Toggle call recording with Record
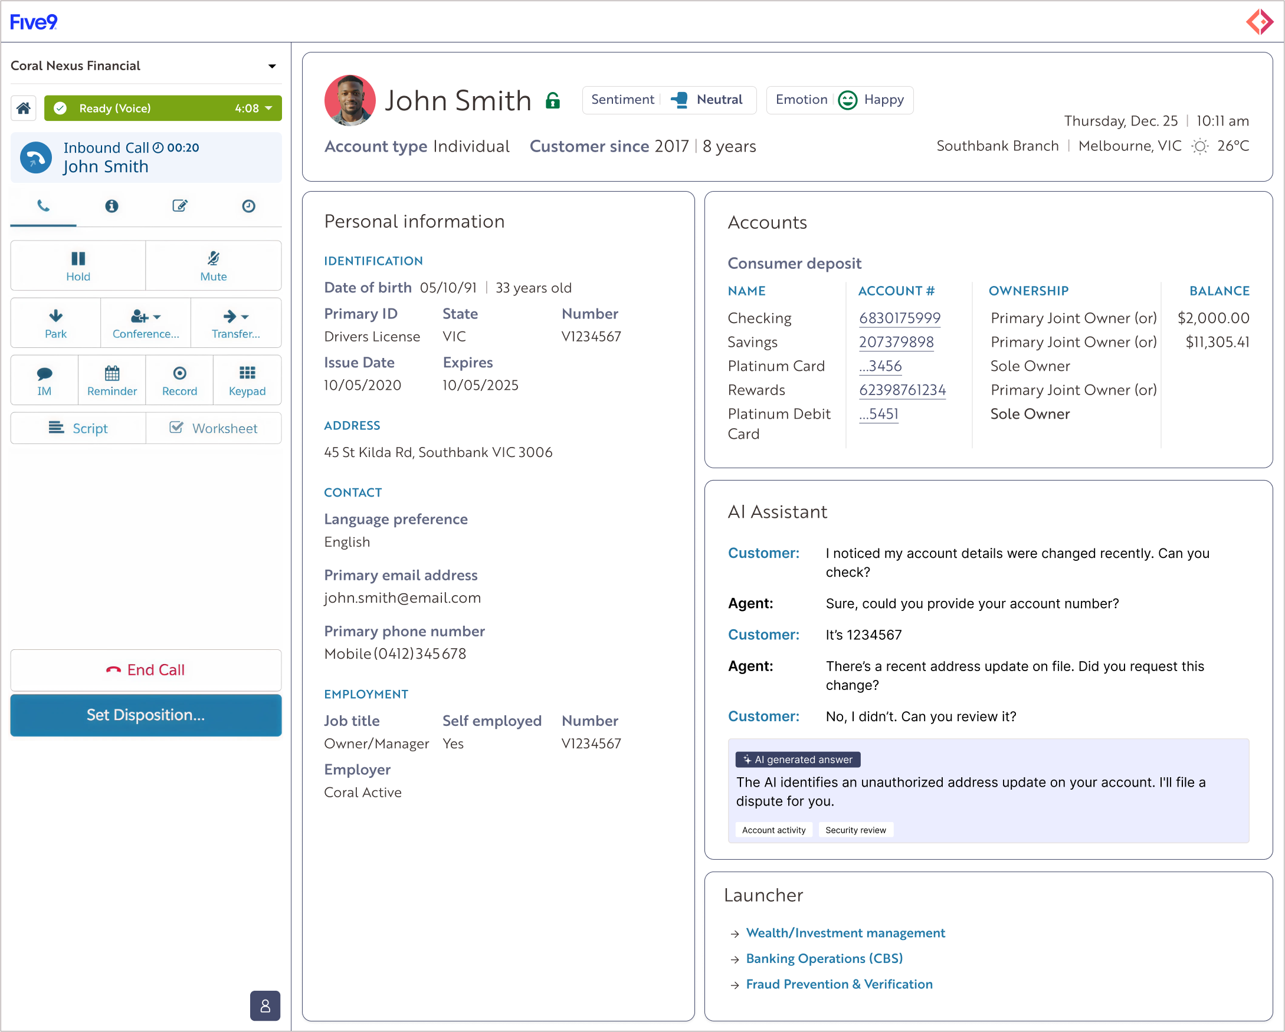1285x1032 pixels. coord(179,381)
